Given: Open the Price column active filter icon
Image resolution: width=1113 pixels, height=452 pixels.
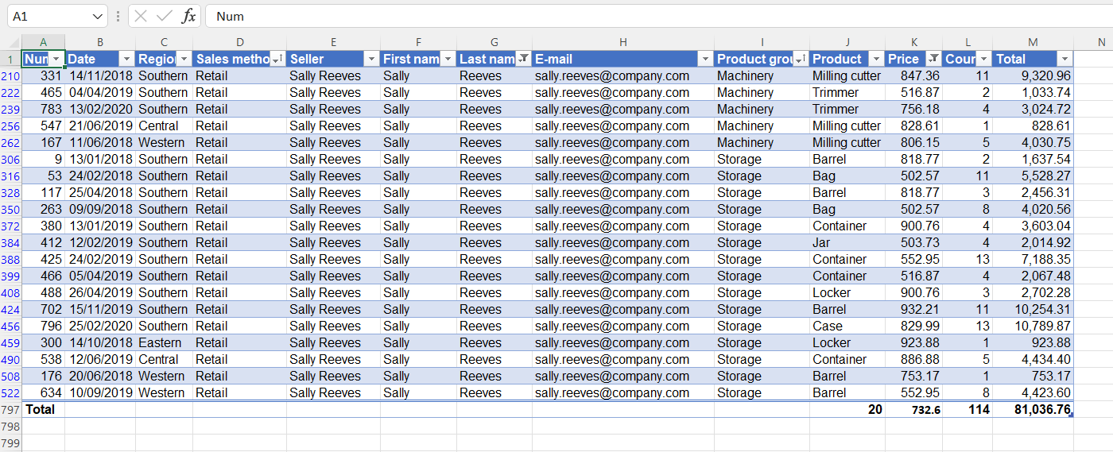Looking at the screenshot, I should coord(933,59).
